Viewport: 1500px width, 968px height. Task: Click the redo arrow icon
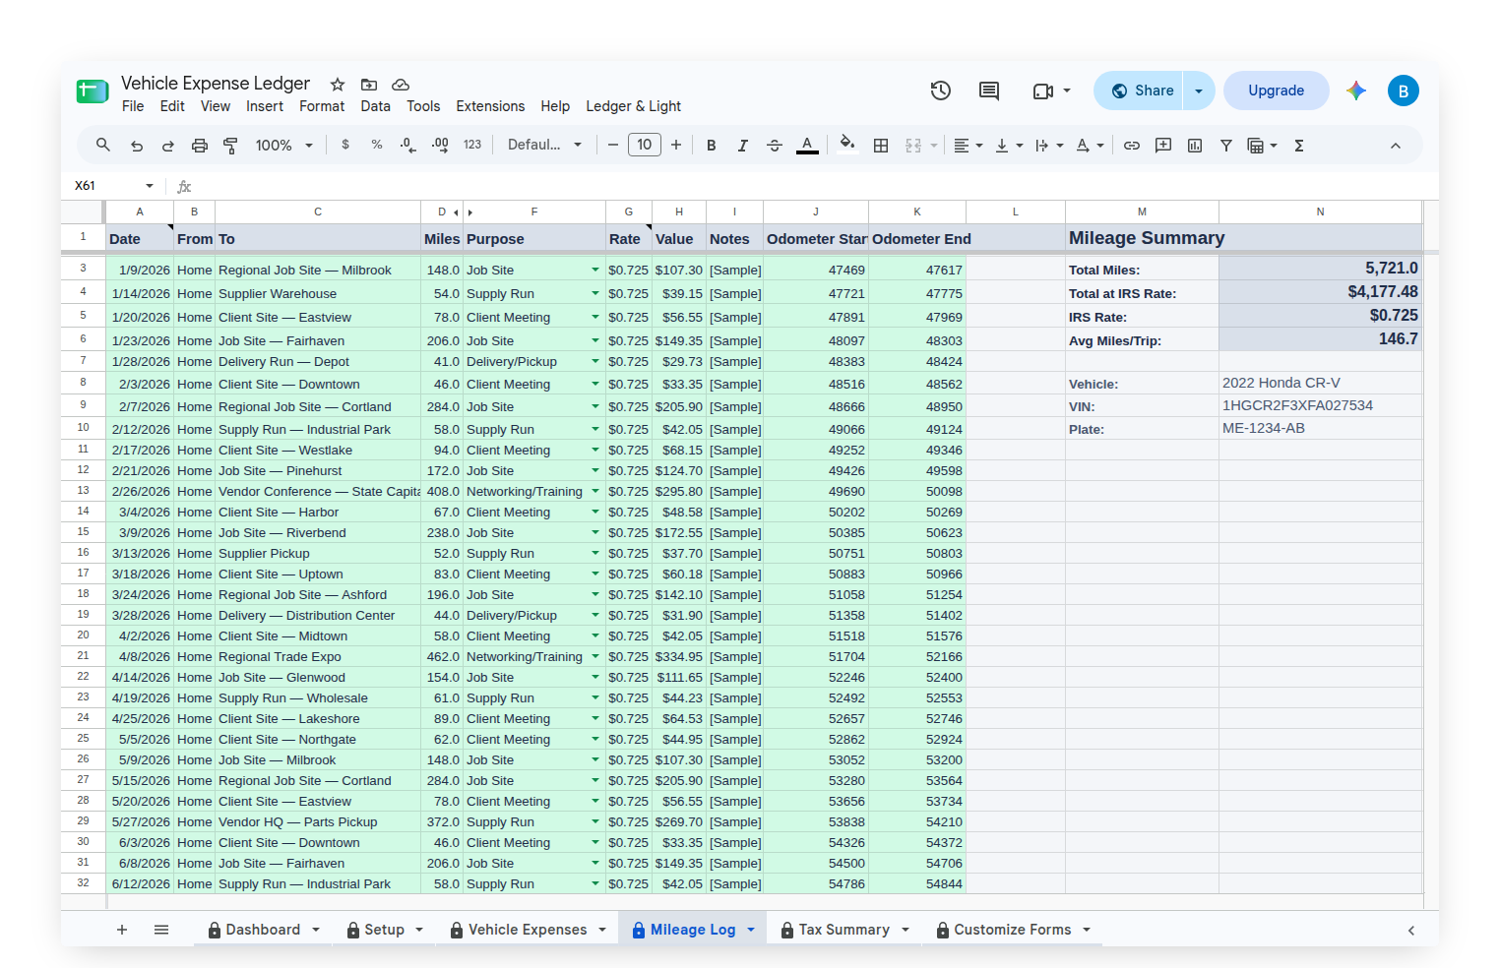click(168, 146)
